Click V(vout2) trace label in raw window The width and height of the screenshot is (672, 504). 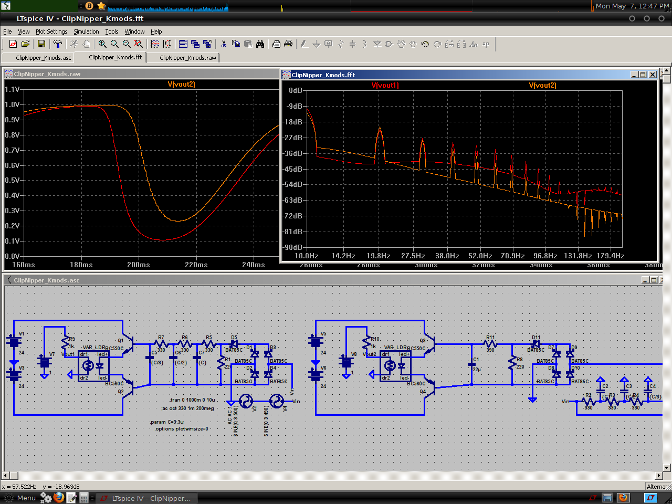182,84
